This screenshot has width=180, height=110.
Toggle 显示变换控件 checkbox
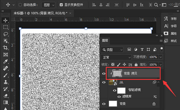[x=61, y=5]
